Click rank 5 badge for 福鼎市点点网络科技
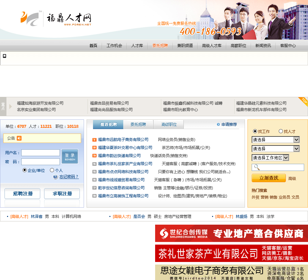Screen dimensions: 308x280 [94, 172]
